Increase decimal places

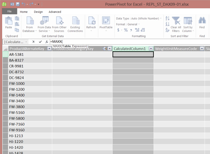137,30
